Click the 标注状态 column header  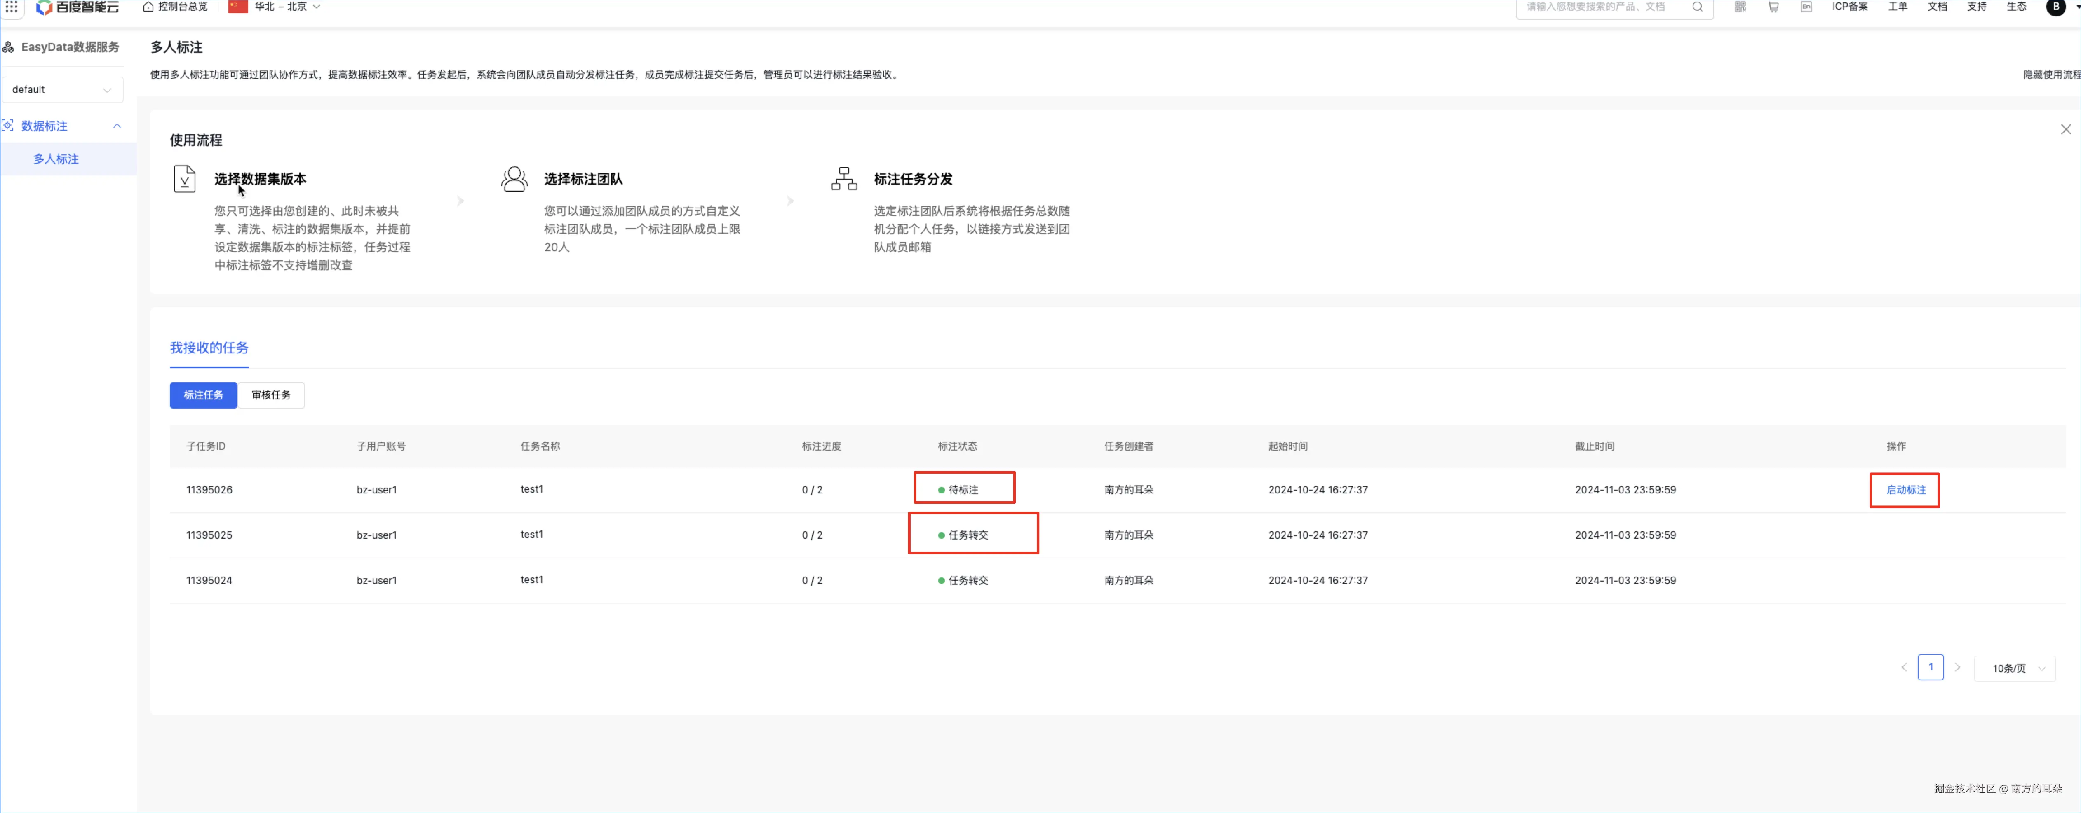click(957, 446)
